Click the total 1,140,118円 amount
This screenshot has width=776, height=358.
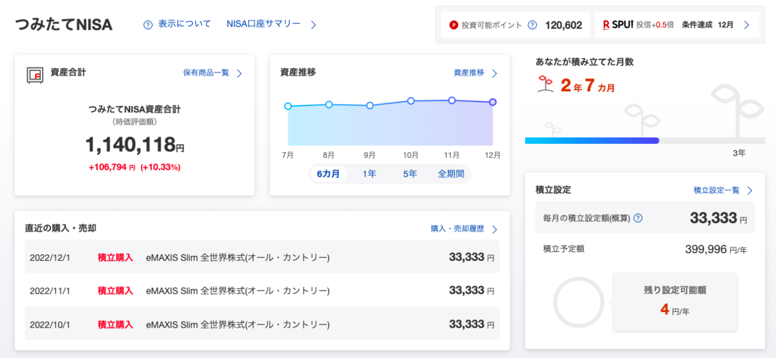[x=135, y=144]
